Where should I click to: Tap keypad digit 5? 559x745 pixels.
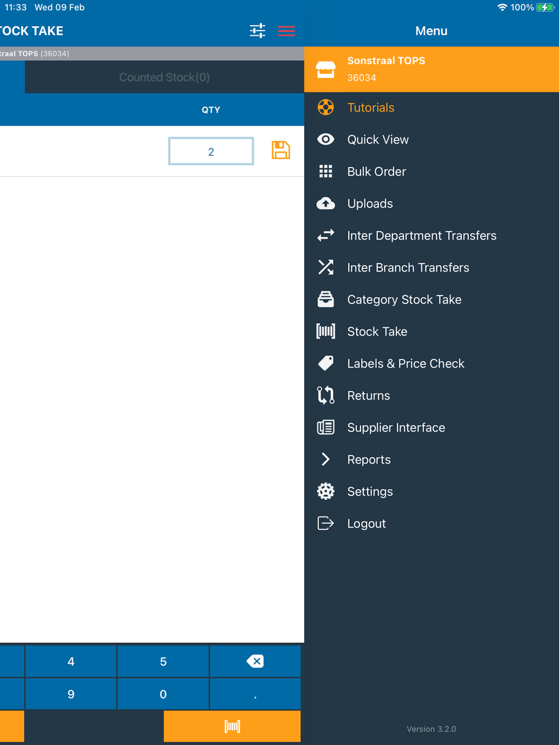coord(163,661)
